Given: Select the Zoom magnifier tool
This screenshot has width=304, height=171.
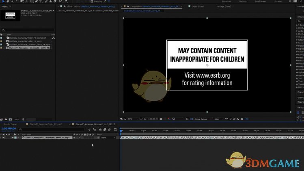Looking at the screenshot, I should pyautogui.click(x=12, y=1).
